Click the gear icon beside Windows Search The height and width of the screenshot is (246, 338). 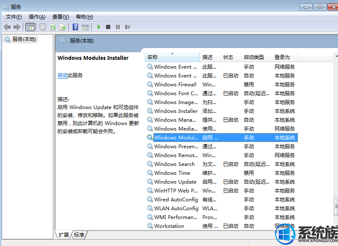tap(150, 164)
